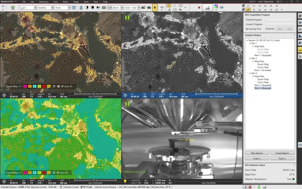Click the eye icon in right sidebar
Image resolution: width=302 pixels, height=189 pixels.
300,29
